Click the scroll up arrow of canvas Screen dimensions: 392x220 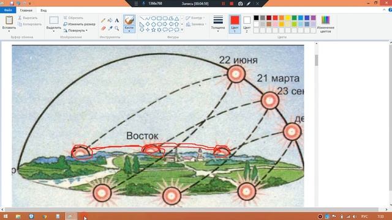pyautogui.click(x=316, y=43)
